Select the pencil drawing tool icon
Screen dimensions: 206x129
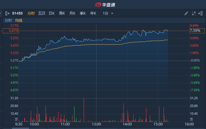coord(186,13)
